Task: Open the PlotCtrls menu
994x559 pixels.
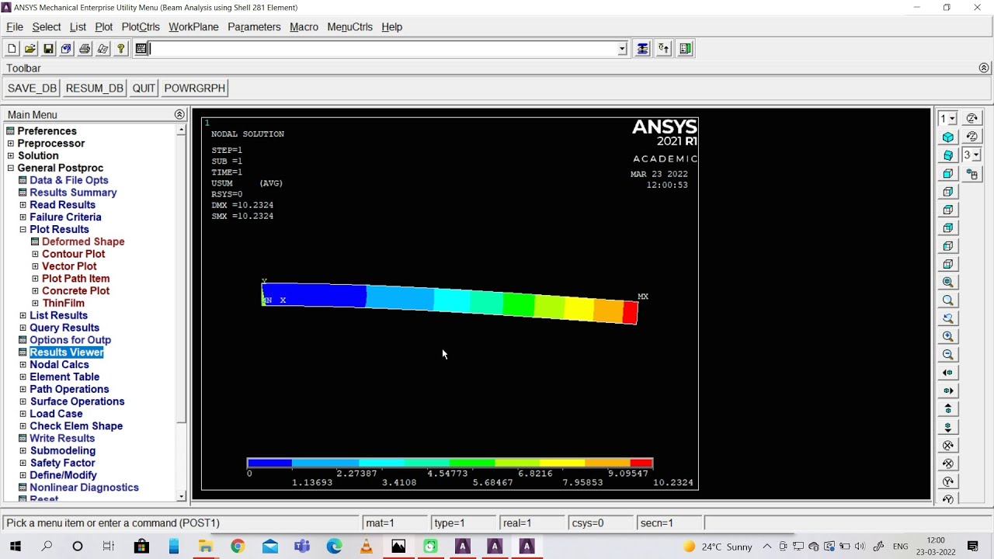Action: [141, 26]
